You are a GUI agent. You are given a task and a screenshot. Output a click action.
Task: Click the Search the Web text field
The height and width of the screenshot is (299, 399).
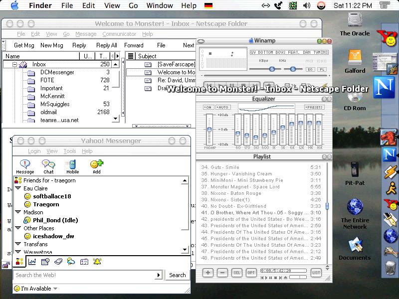84,275
